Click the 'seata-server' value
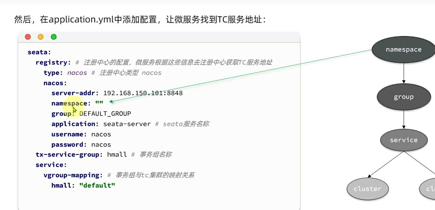This screenshot has width=435, height=210. [127, 124]
